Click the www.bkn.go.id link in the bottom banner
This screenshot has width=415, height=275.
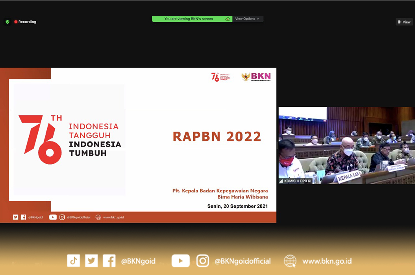[327, 261]
